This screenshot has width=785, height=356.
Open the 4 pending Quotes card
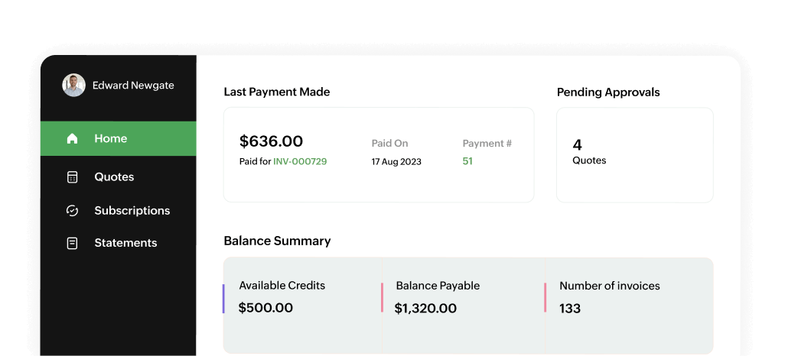click(x=634, y=154)
